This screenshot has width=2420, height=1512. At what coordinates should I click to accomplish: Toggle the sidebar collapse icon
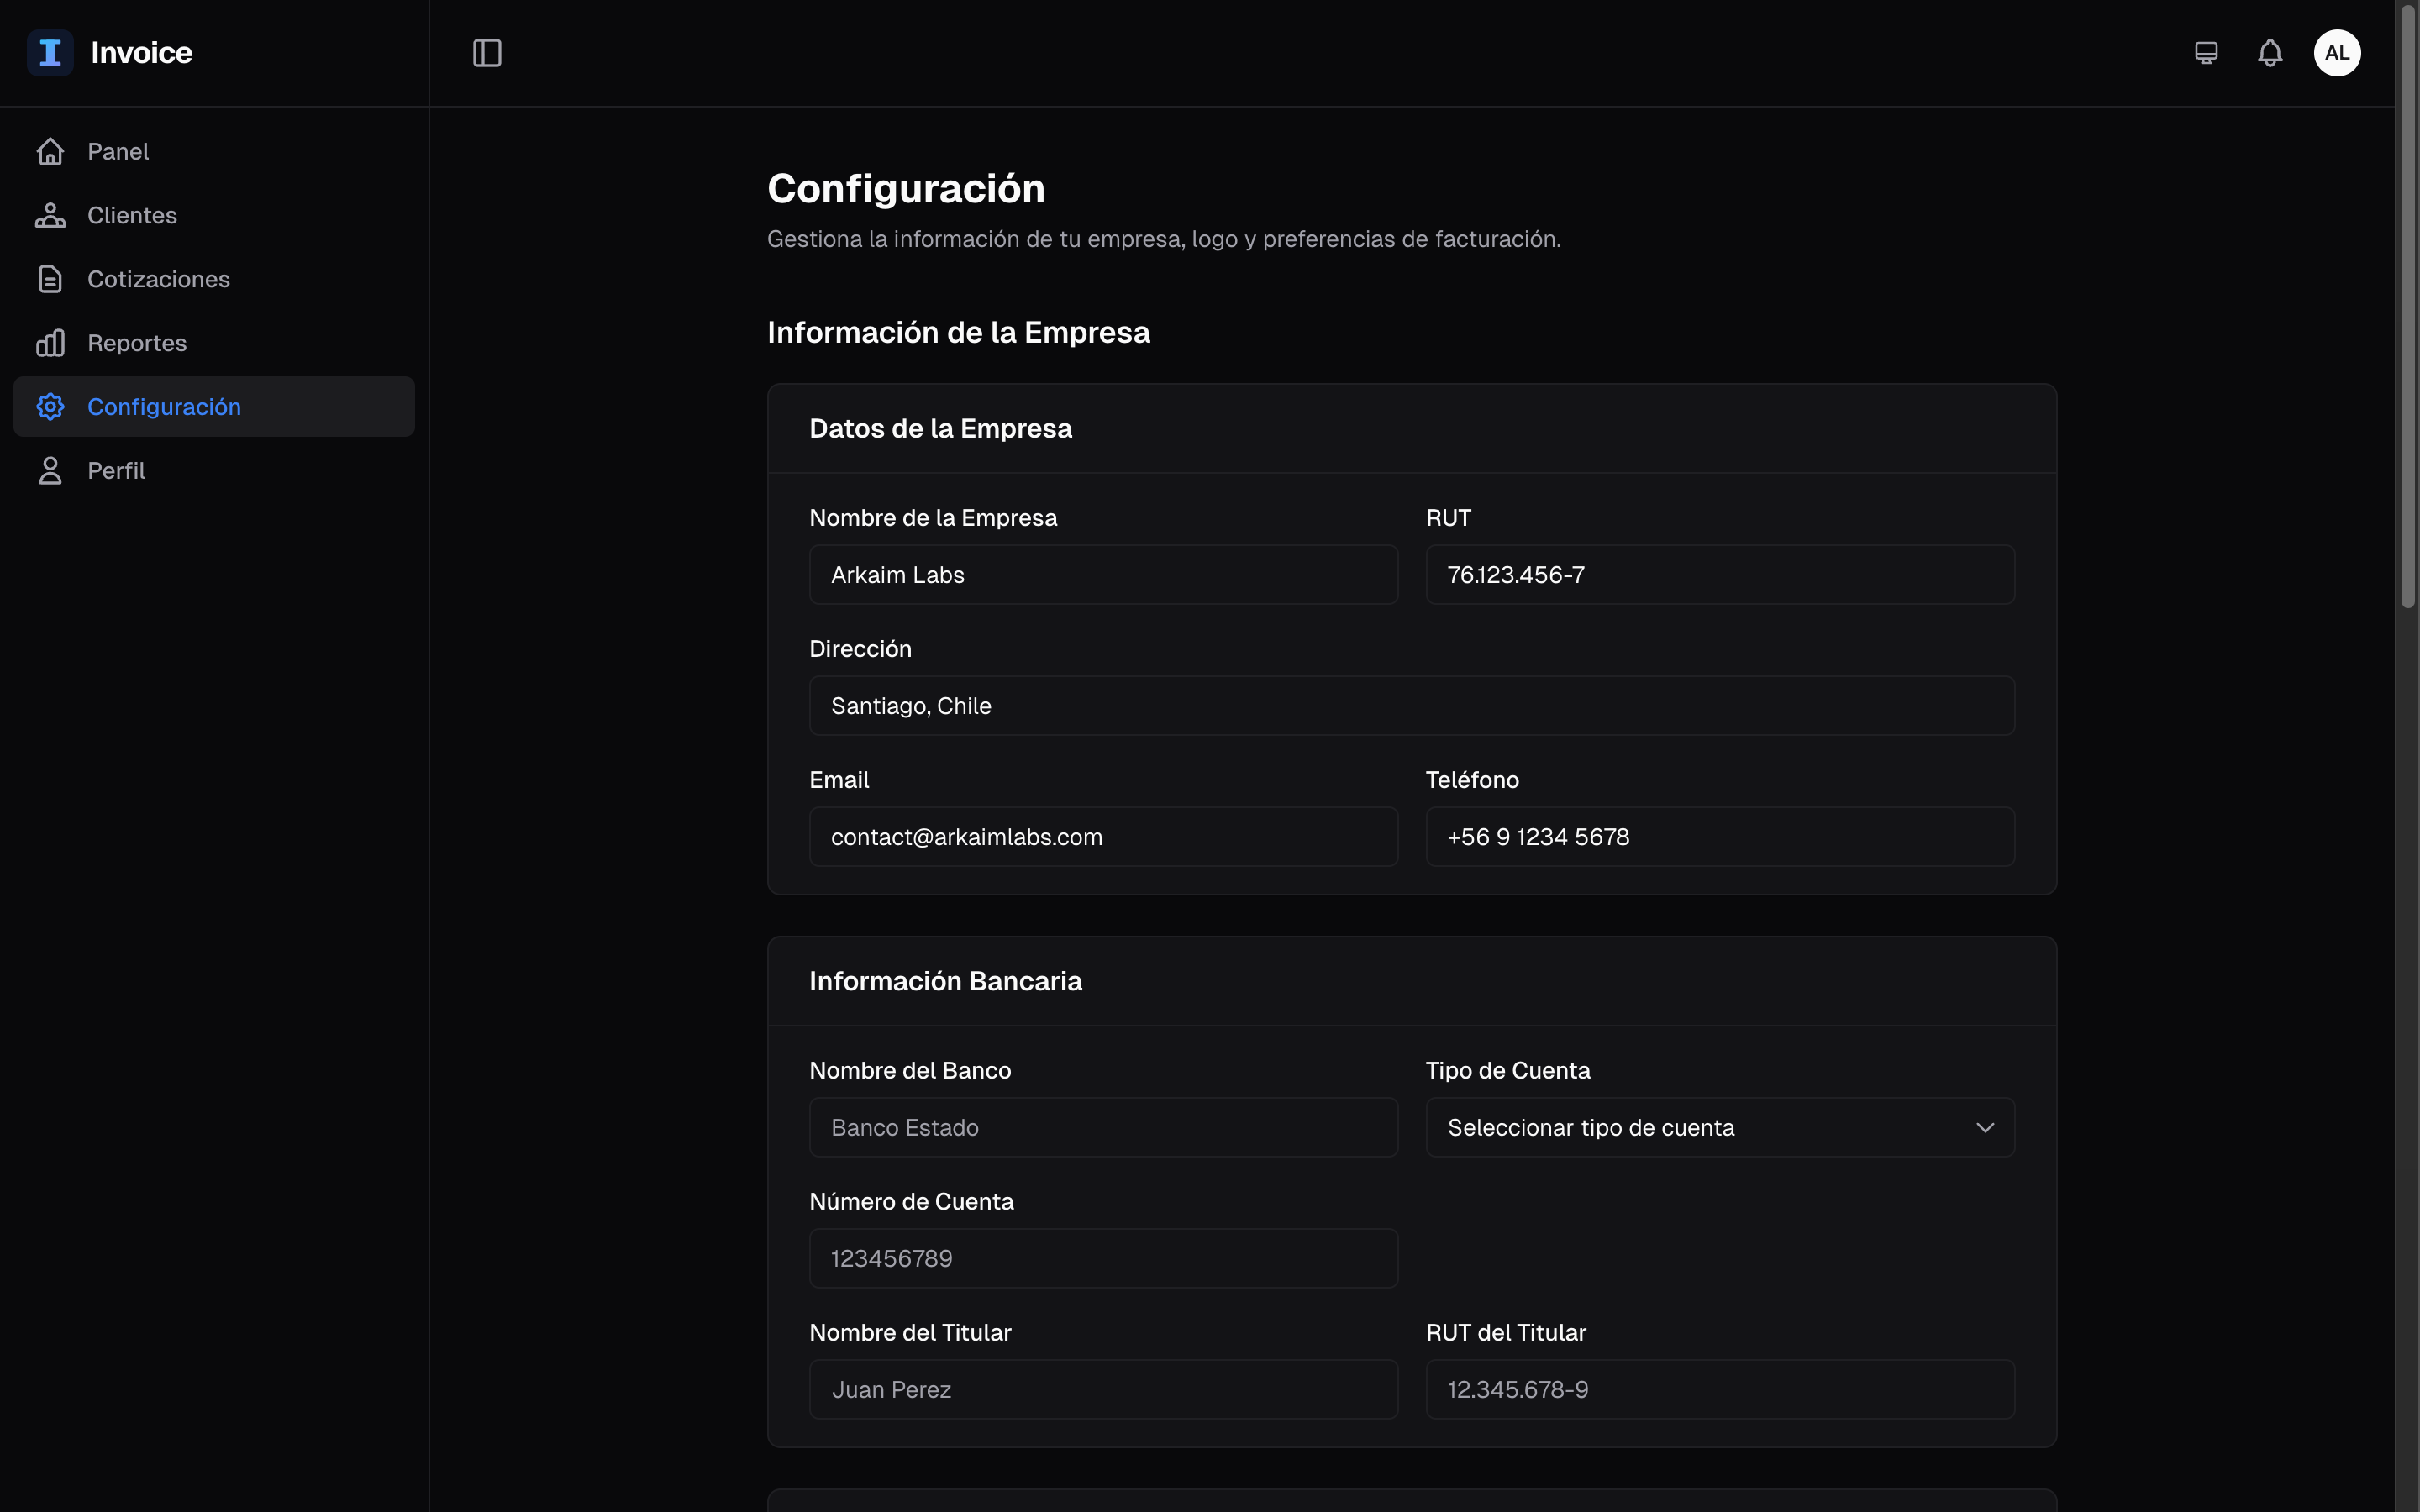487,52
